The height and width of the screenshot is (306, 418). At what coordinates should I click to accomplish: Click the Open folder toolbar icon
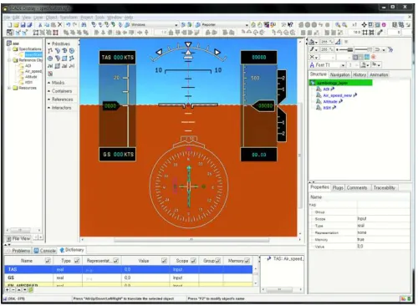17,25
